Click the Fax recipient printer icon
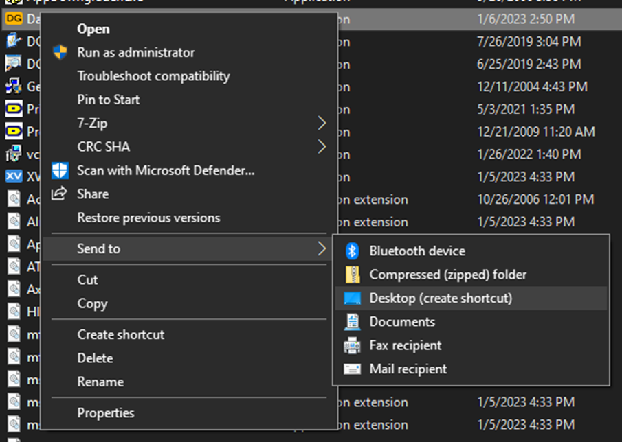 [x=353, y=345]
